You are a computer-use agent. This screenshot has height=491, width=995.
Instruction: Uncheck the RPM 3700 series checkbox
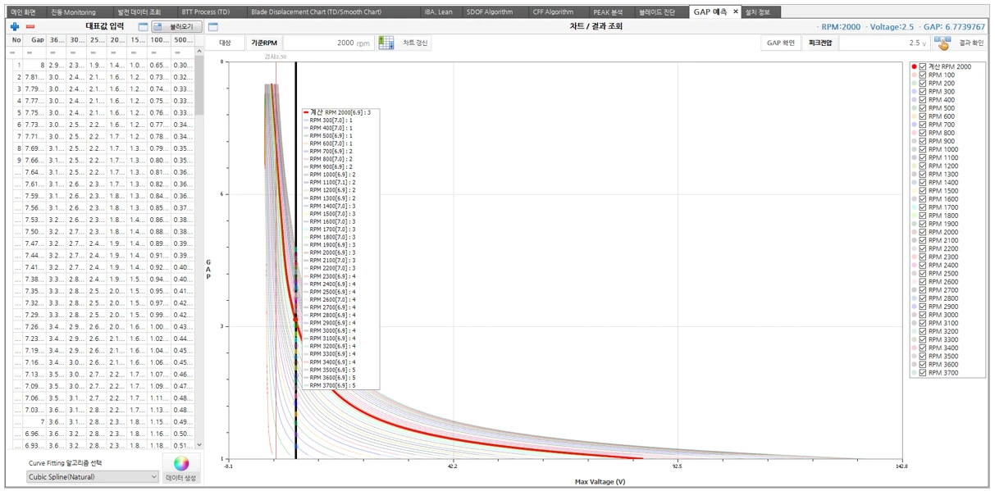click(923, 373)
